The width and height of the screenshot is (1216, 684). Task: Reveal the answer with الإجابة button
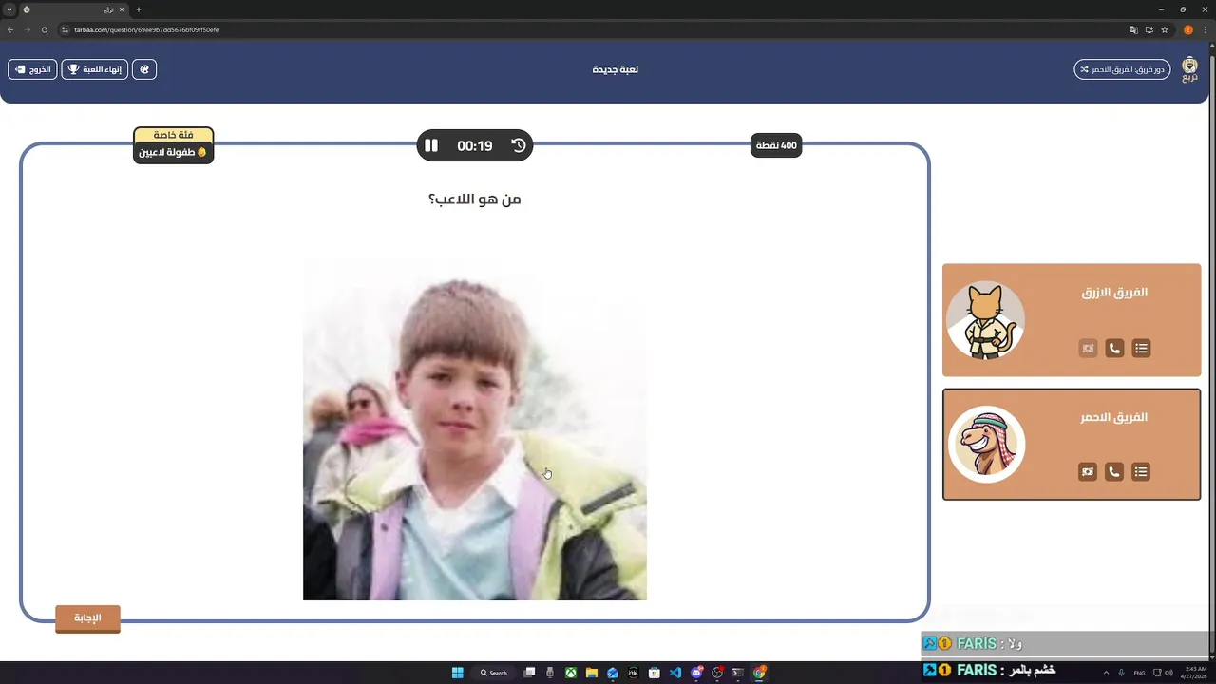pyautogui.click(x=87, y=618)
